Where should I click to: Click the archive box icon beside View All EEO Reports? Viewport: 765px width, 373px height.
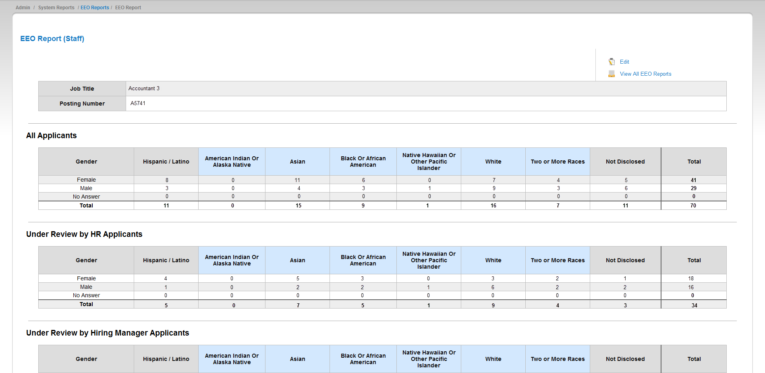[x=612, y=73]
